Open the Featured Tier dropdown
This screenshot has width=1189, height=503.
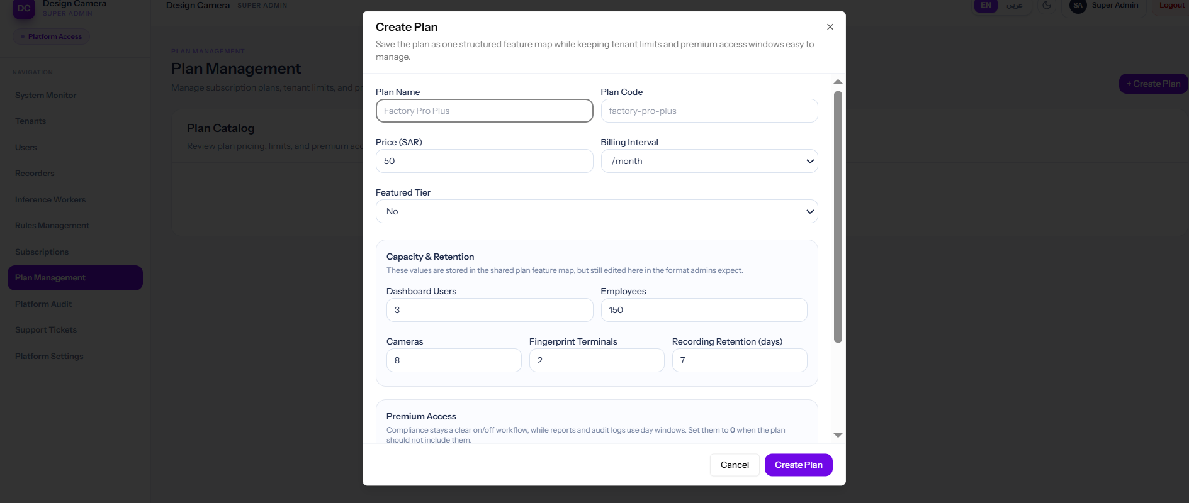(597, 211)
